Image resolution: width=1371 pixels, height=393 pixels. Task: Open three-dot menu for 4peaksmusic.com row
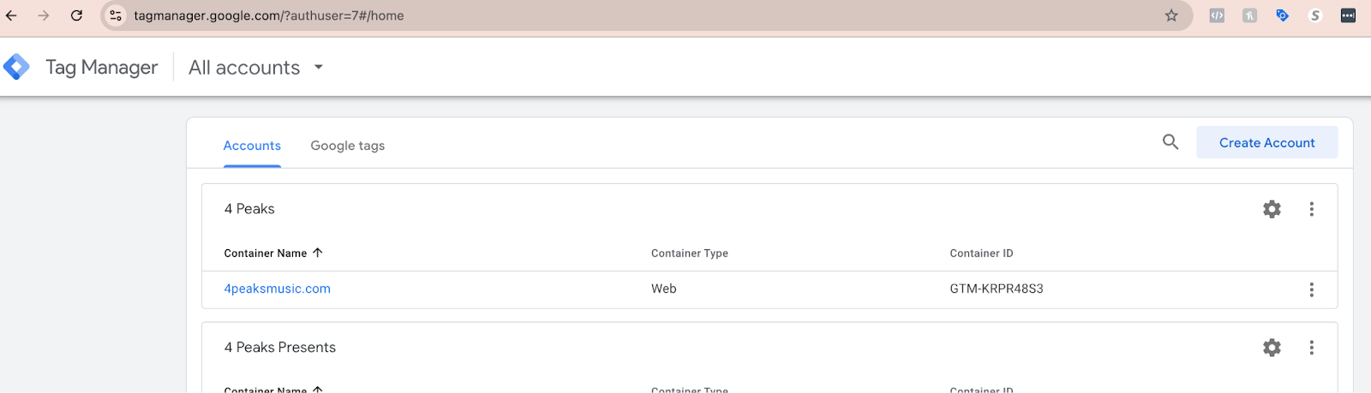point(1311,289)
